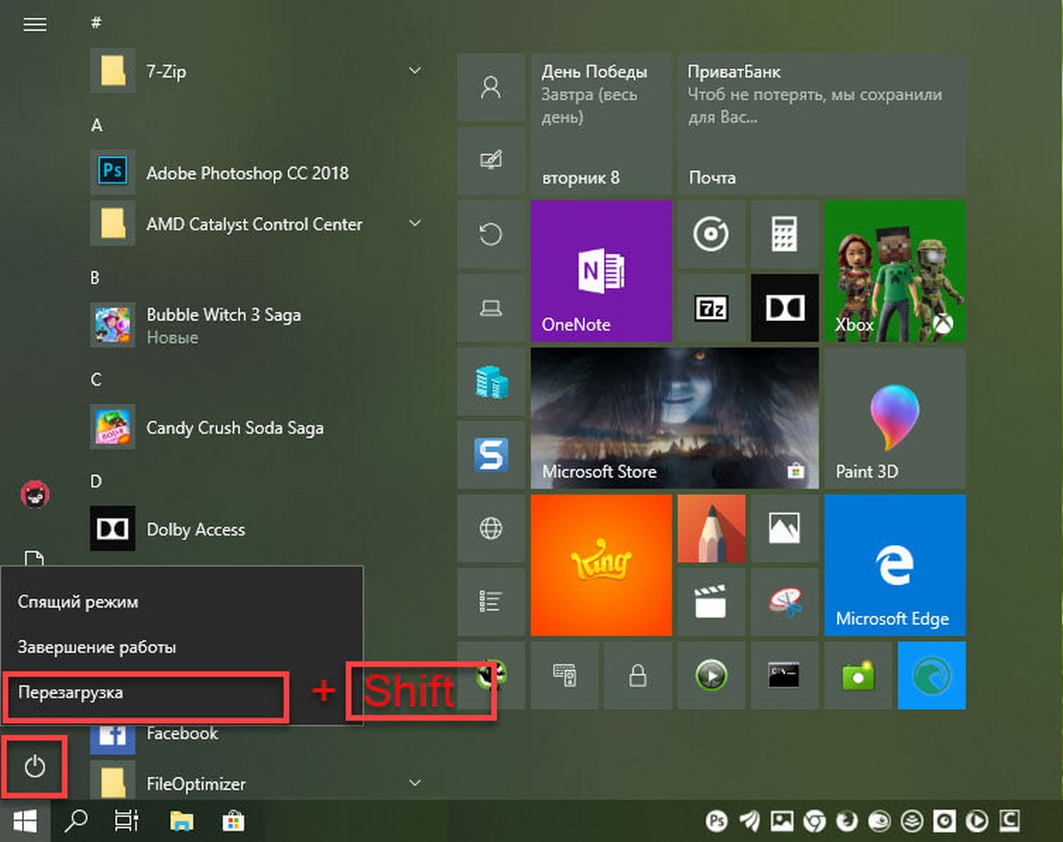The image size is (1063, 842).
Task: Open the Microsoft Store tile
Action: (x=674, y=418)
